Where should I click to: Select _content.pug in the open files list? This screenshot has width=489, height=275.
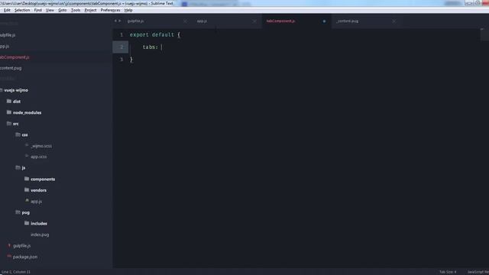click(11, 68)
